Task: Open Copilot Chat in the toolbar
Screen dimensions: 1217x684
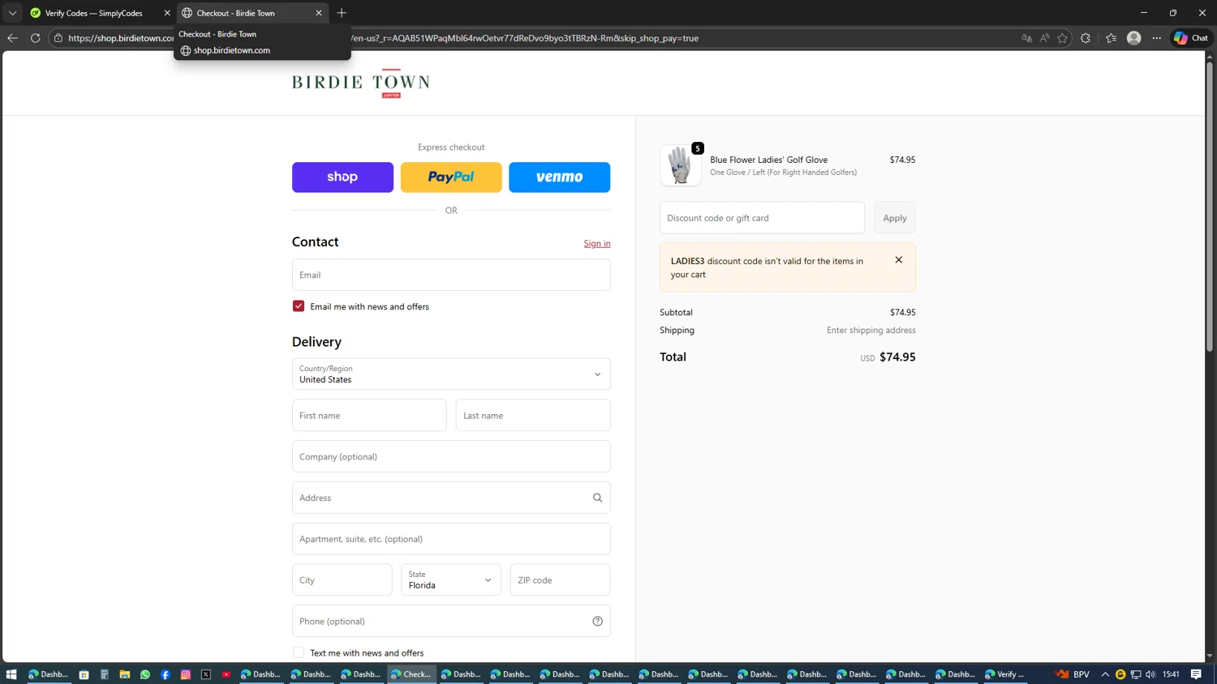Action: 1191,38
